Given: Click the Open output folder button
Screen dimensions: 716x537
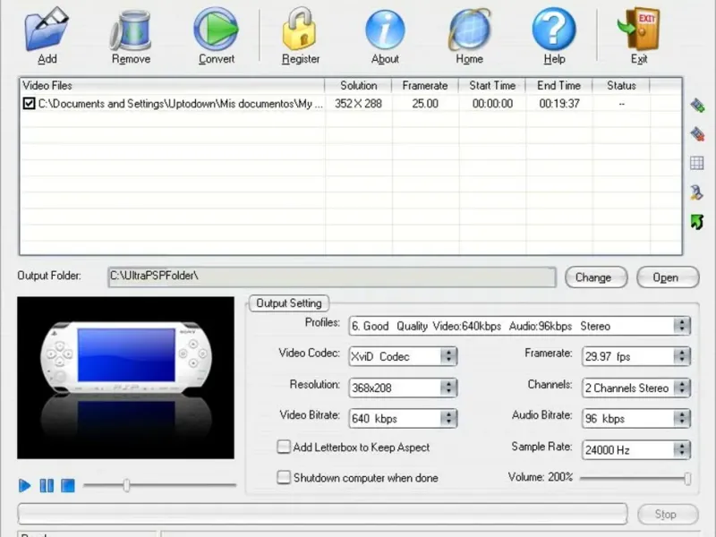Looking at the screenshot, I should (x=668, y=277).
